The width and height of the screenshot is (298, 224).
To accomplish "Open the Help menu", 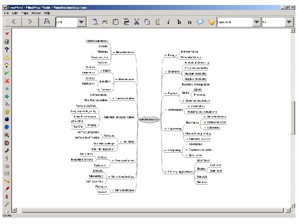I will (x=47, y=13).
